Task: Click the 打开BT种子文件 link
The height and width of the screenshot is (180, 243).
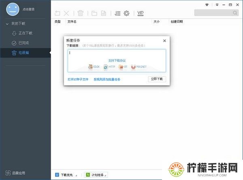Action: (x=78, y=79)
